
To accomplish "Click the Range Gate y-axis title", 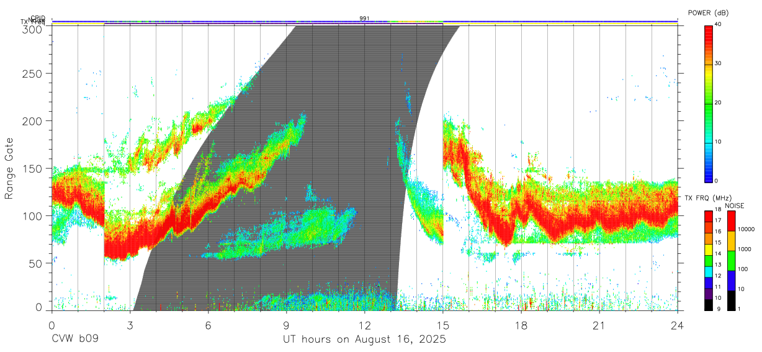I will coord(10,168).
